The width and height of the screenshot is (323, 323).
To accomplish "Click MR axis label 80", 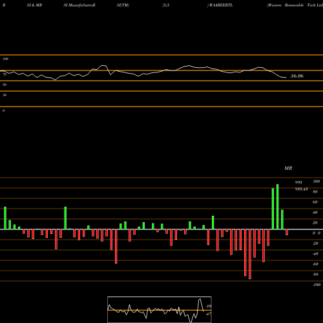I will 315,192.
